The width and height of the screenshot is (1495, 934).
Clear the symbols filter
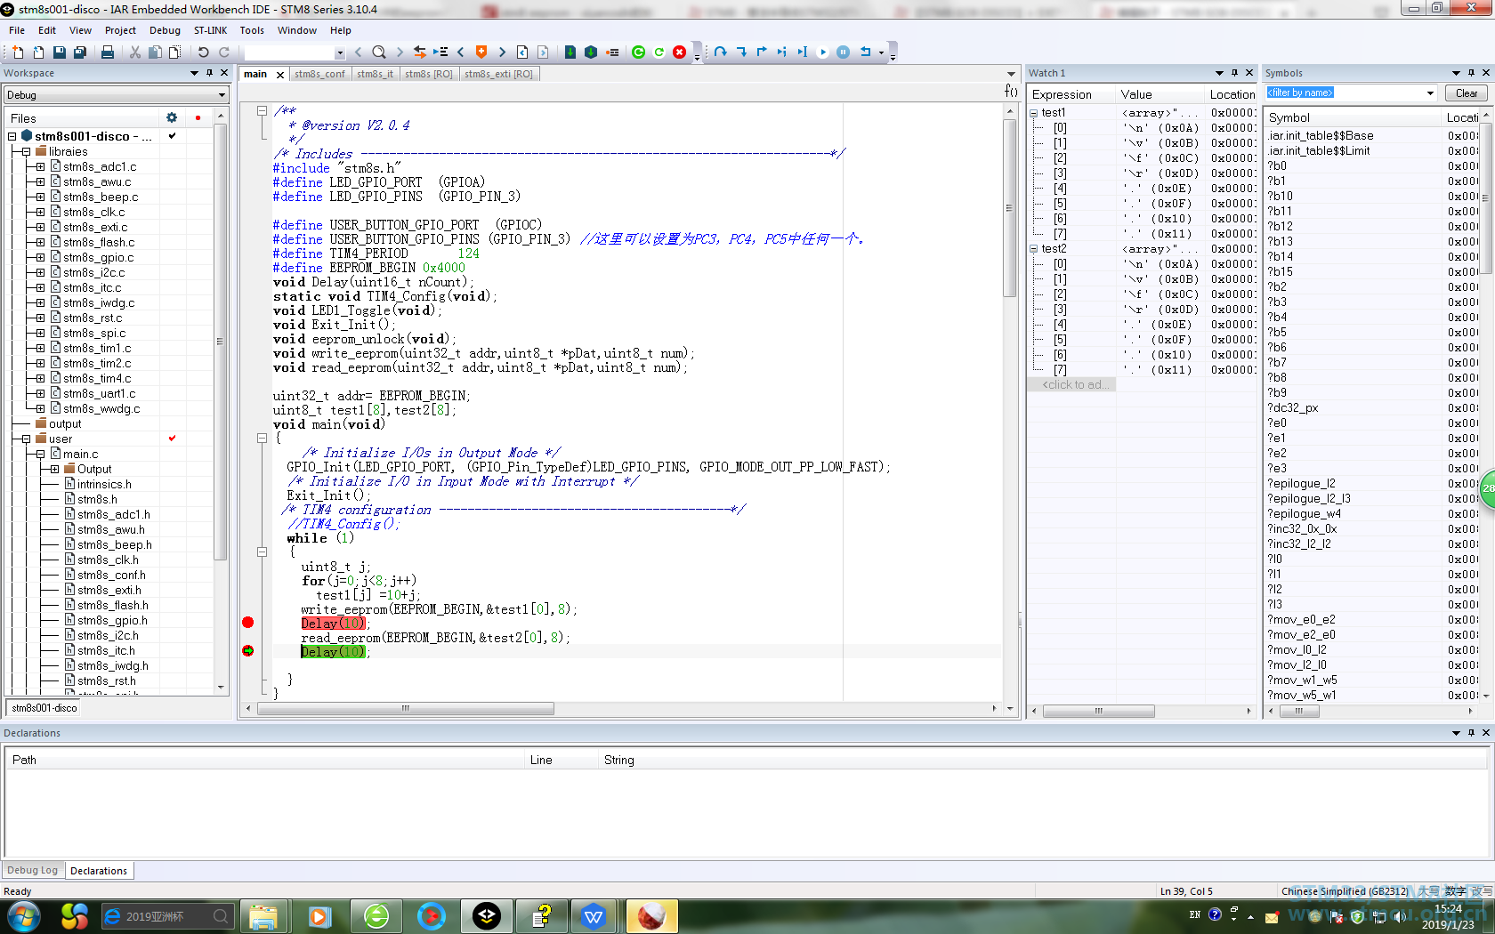1467,93
